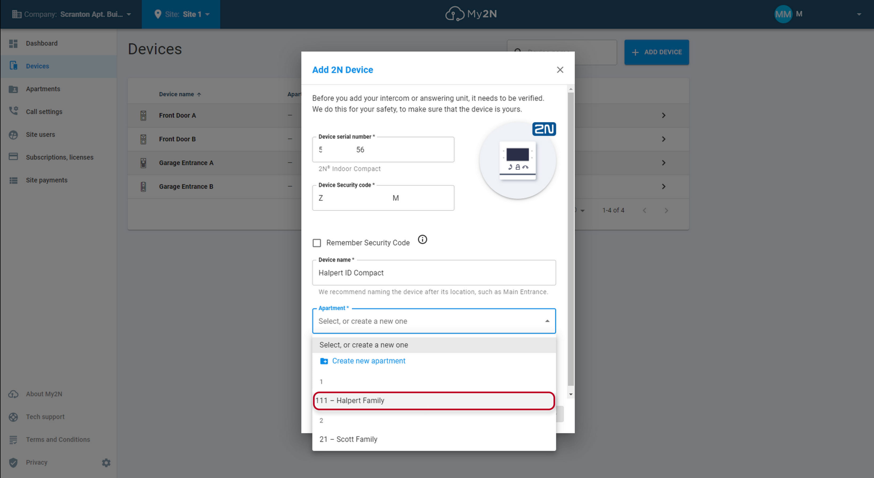This screenshot has height=478, width=874.
Task: Click the Device serial number field
Action: click(x=383, y=150)
